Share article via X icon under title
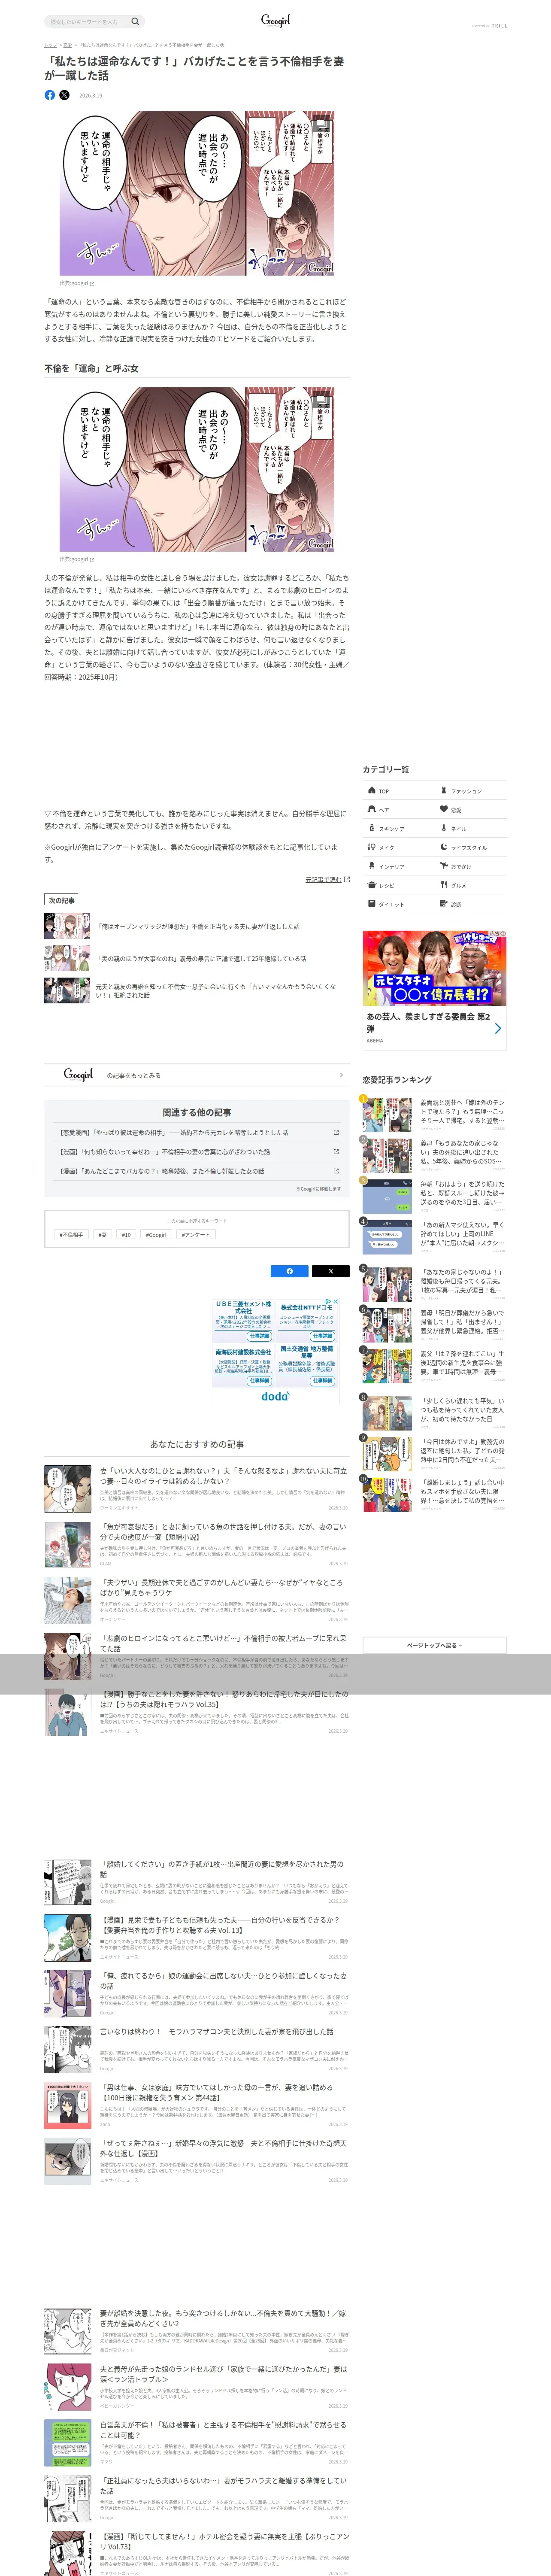The width and height of the screenshot is (551, 2576). [64, 95]
